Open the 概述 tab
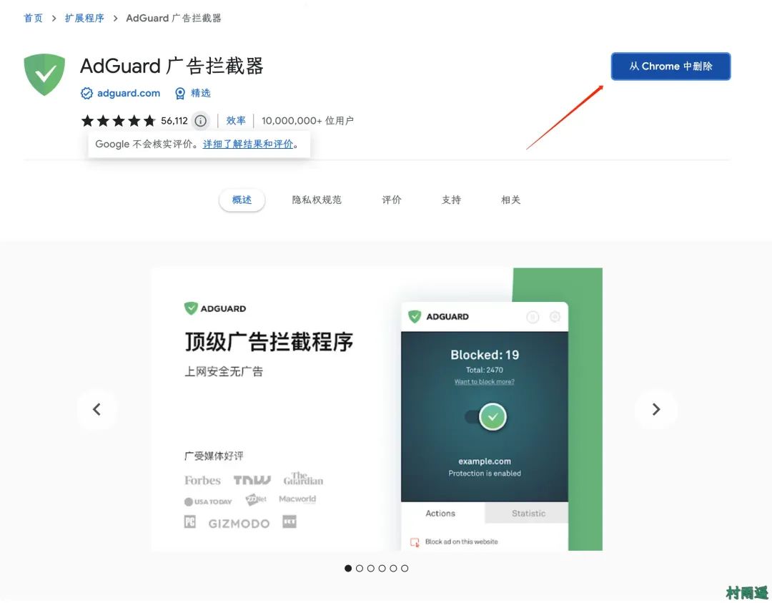This screenshot has height=603, width=772. pyautogui.click(x=242, y=200)
